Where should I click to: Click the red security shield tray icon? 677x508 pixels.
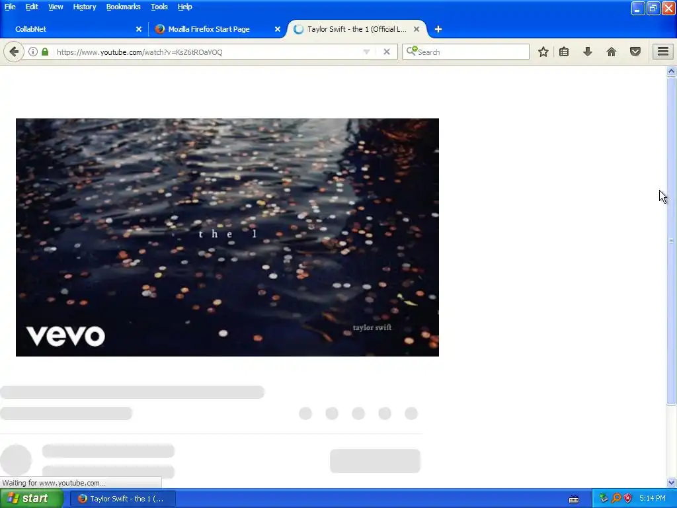[x=628, y=499]
